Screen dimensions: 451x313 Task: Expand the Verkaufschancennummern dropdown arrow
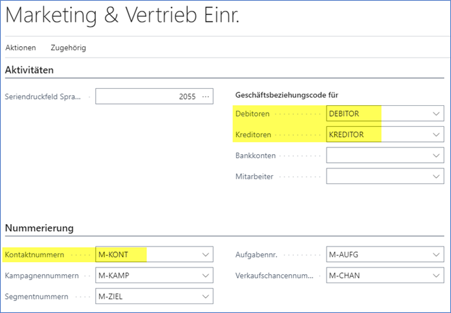click(436, 276)
